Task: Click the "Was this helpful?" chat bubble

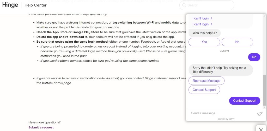Action: (x=204, y=33)
